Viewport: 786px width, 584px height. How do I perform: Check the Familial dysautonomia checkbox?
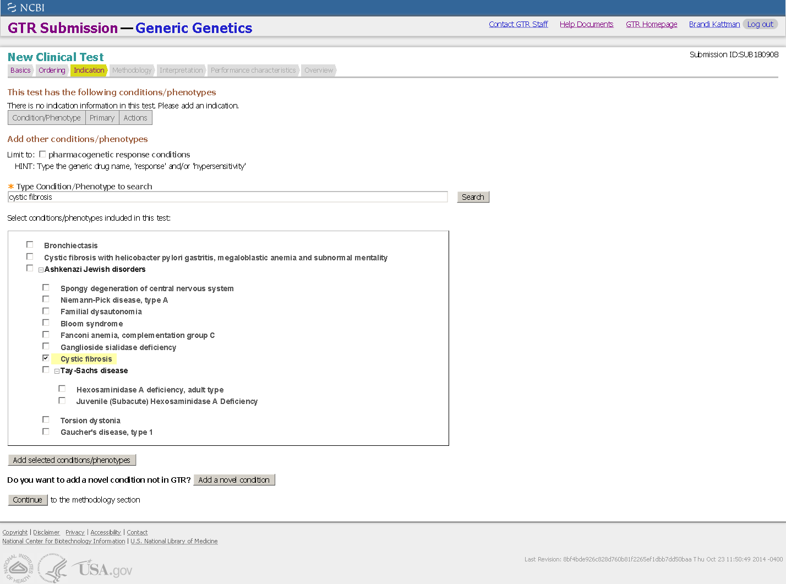click(x=46, y=311)
